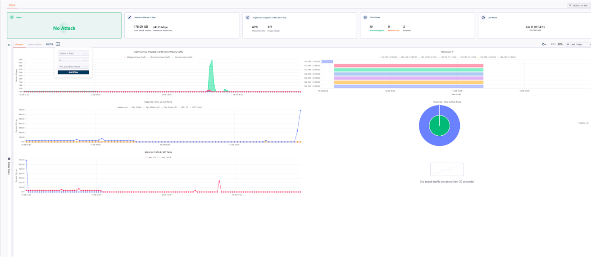The height and width of the screenshot is (257, 591).
Task: Open the DDoS top tab
Action: [x=13, y=4]
